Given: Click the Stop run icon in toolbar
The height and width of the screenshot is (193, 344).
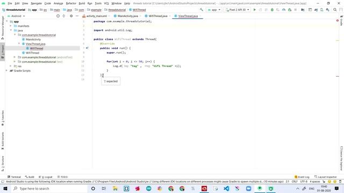Looking at the screenshot, I should click(296, 10).
